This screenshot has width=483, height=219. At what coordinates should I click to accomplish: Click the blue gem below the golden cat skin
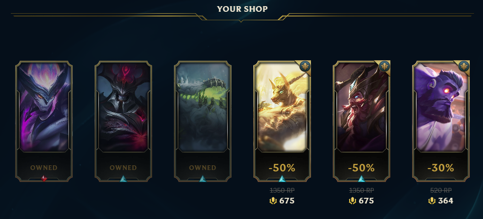[x=282, y=178]
